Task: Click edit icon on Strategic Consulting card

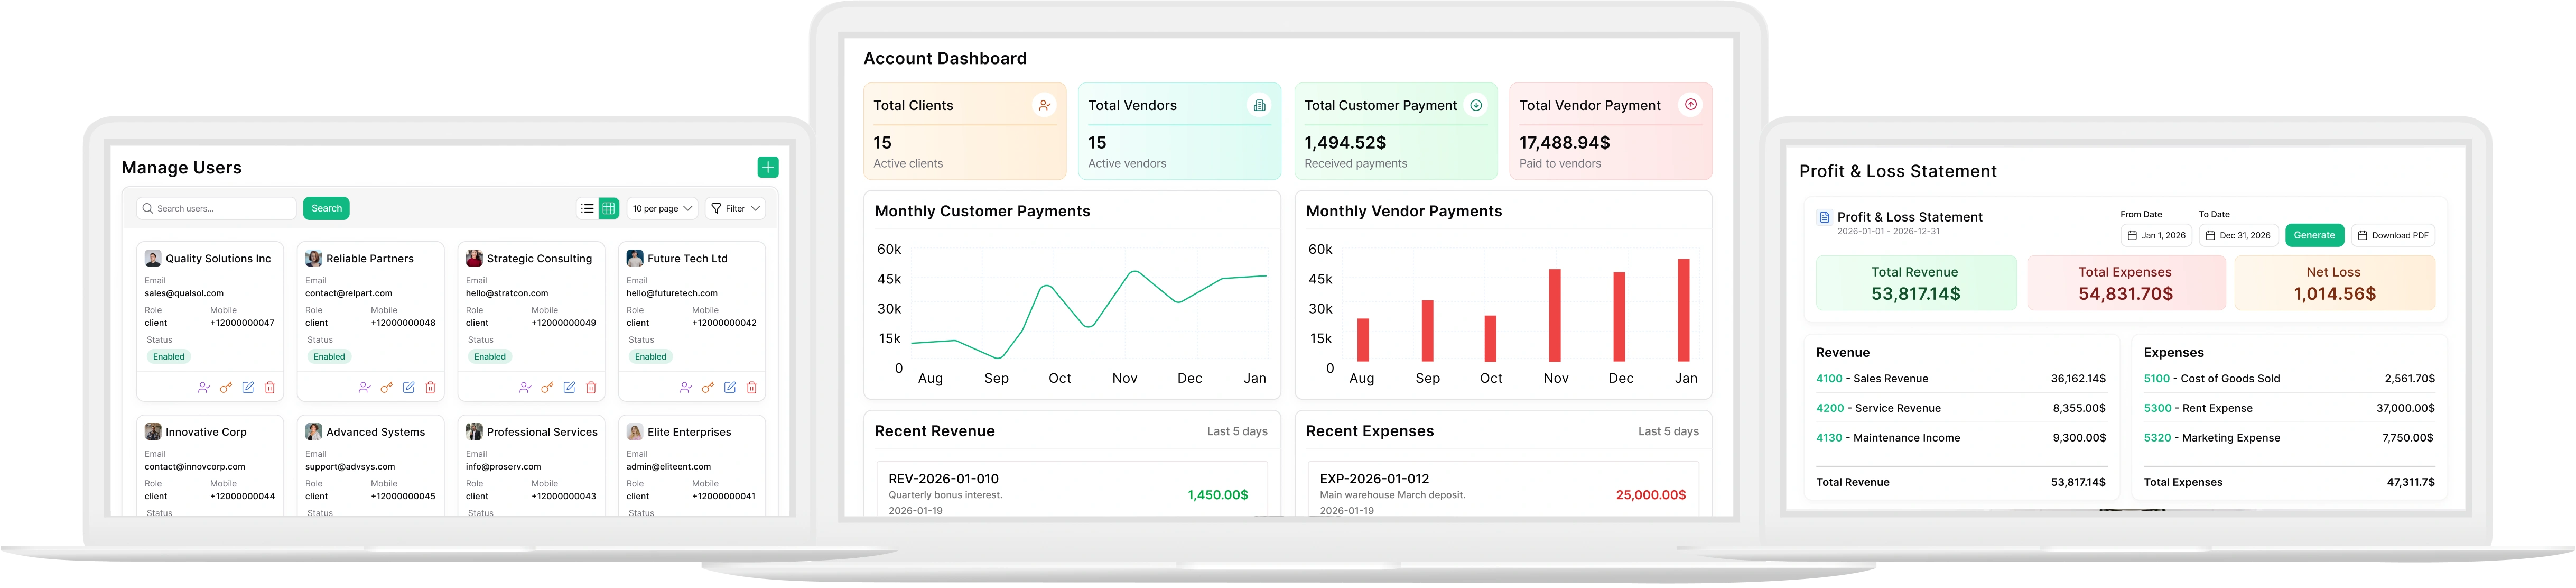Action: [569, 387]
